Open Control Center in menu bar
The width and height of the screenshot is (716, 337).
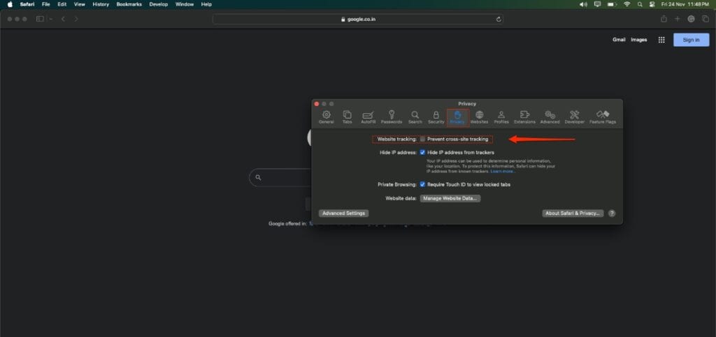click(x=652, y=4)
